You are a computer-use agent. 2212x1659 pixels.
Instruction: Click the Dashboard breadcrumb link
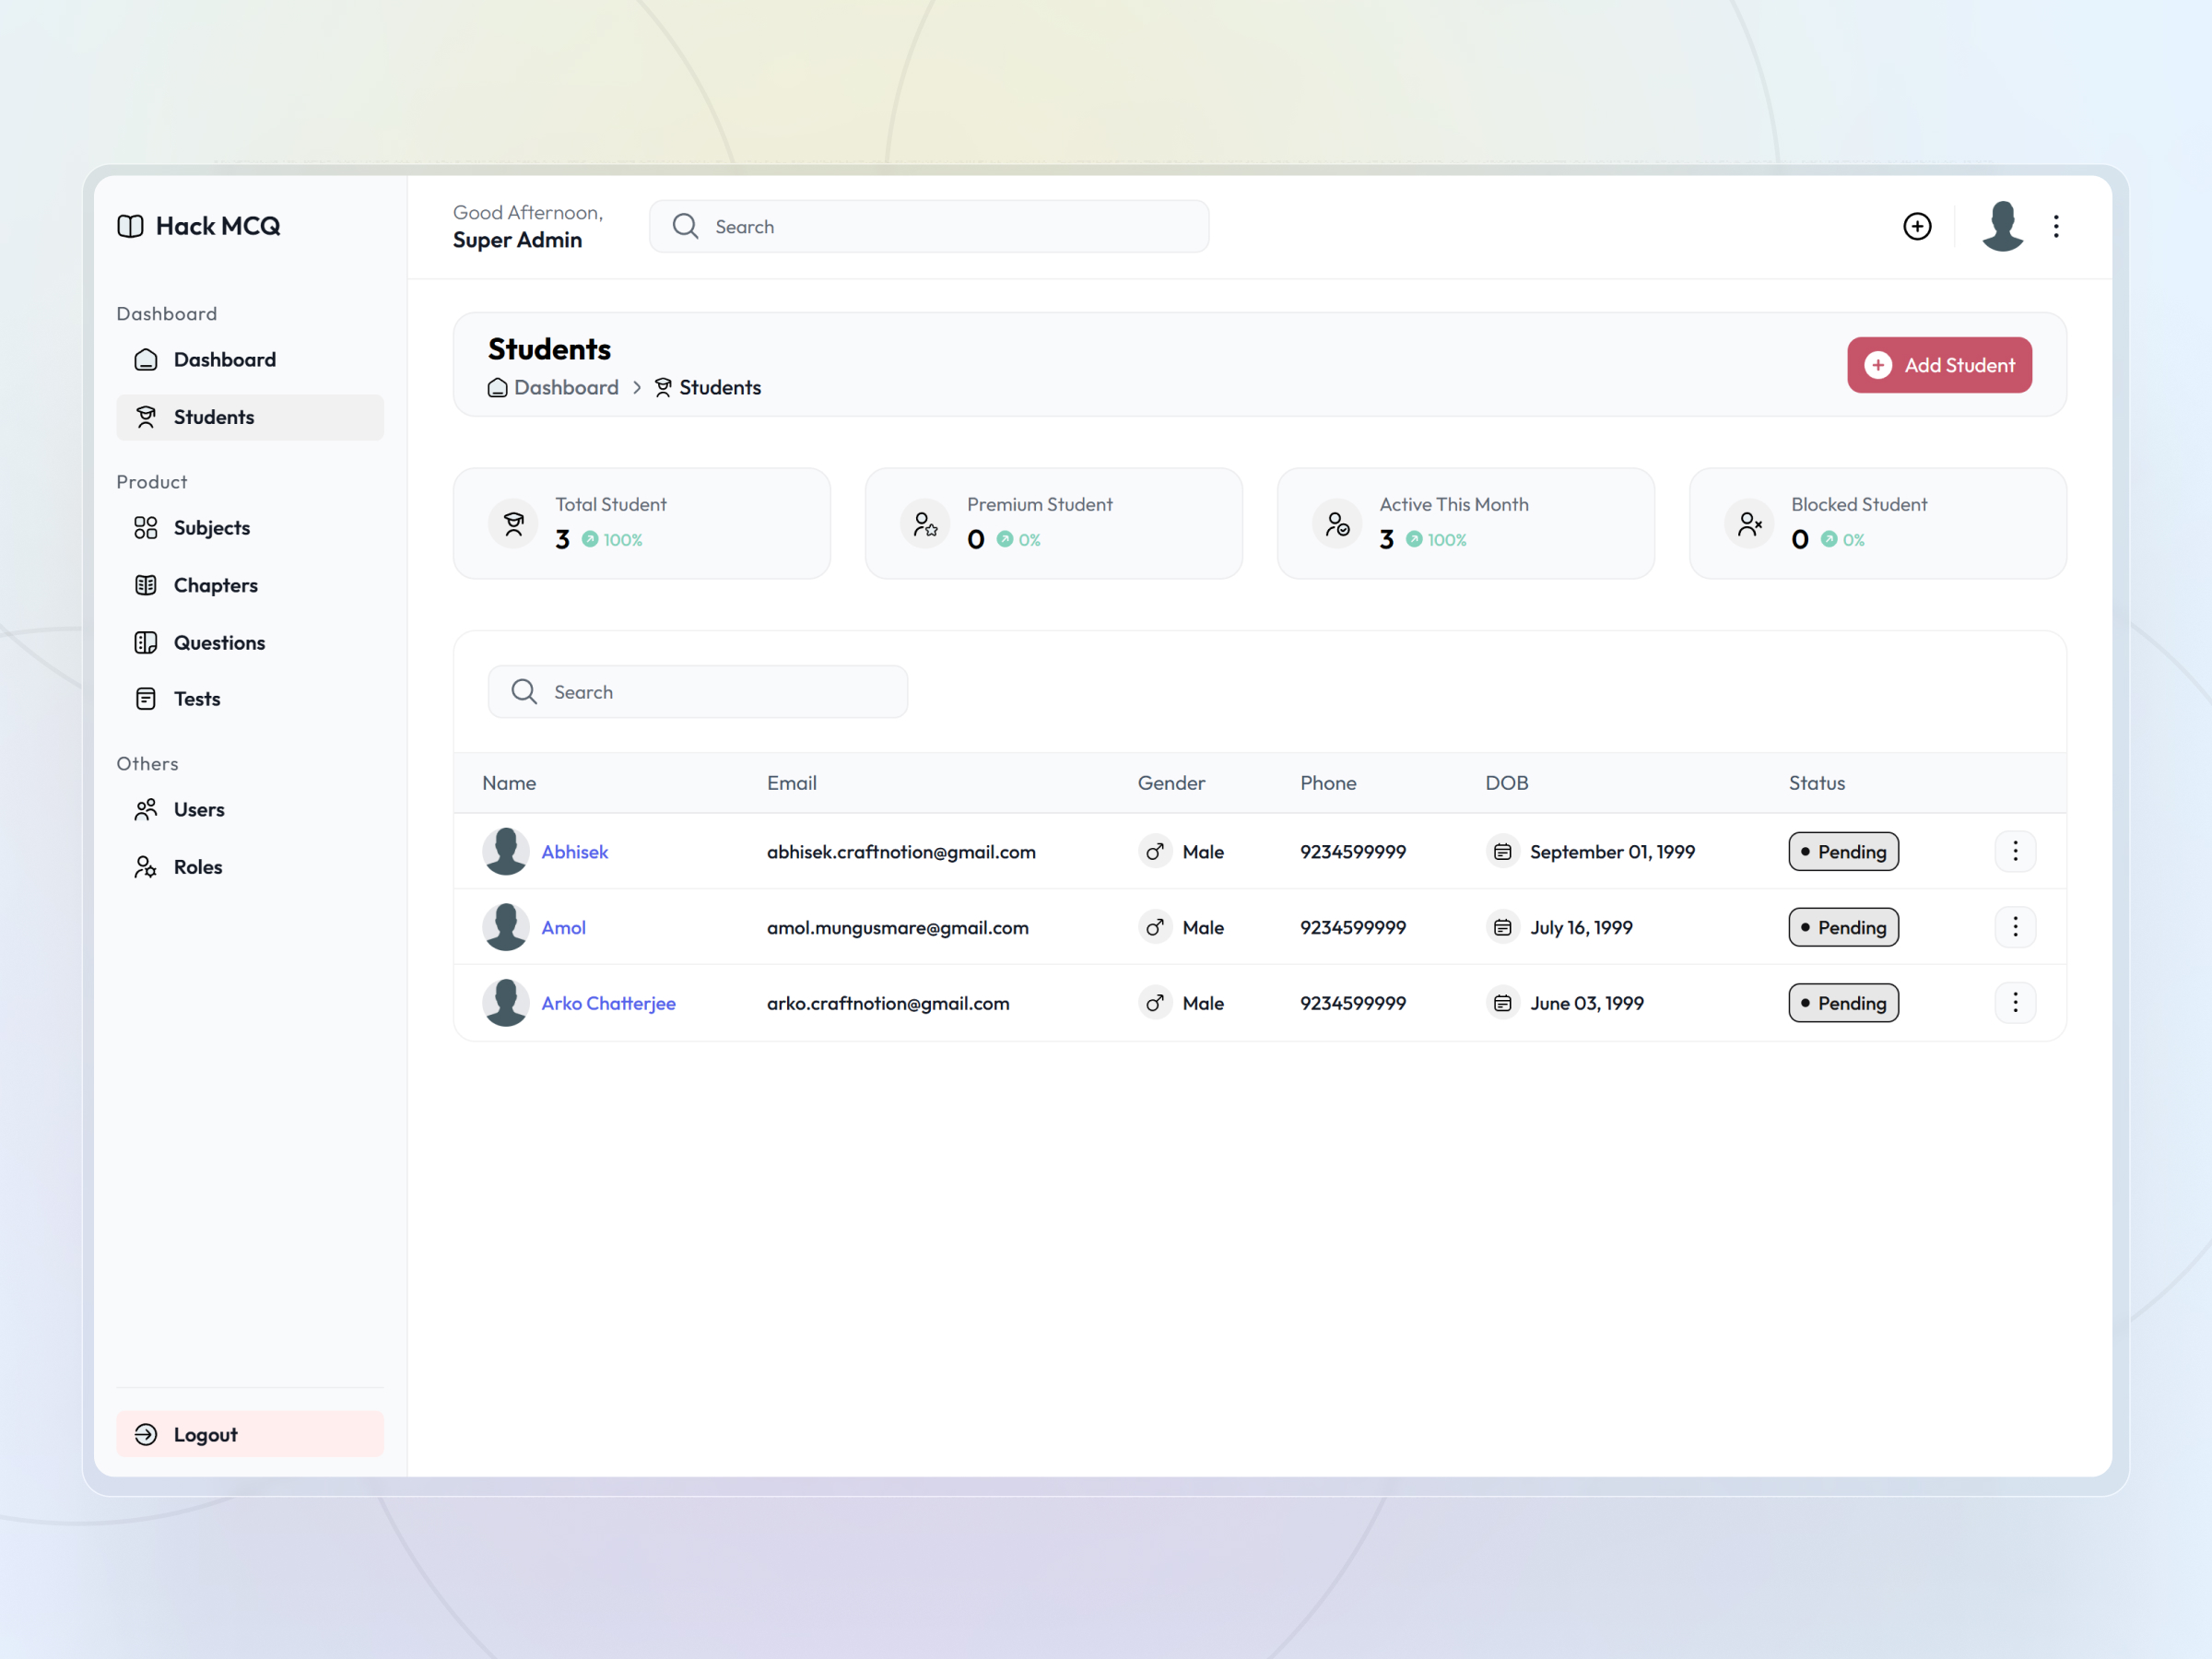[x=566, y=387]
